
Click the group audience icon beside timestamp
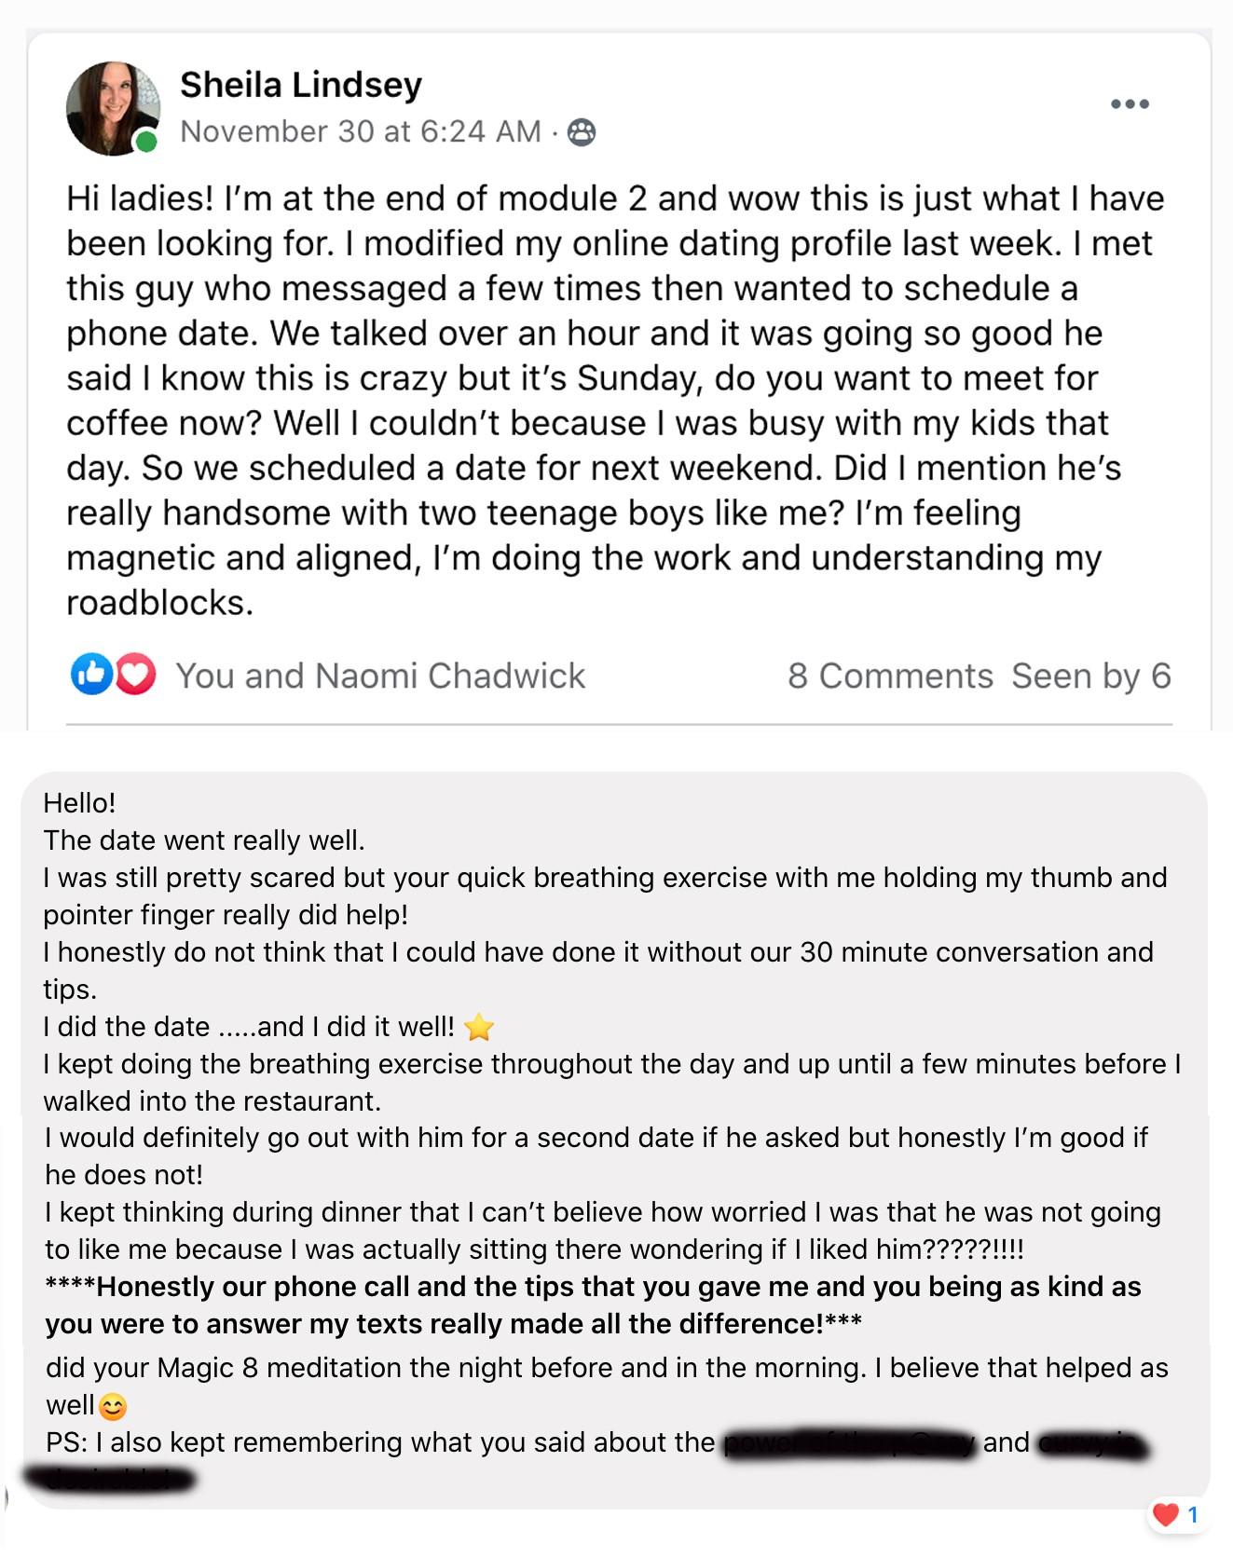click(x=582, y=132)
